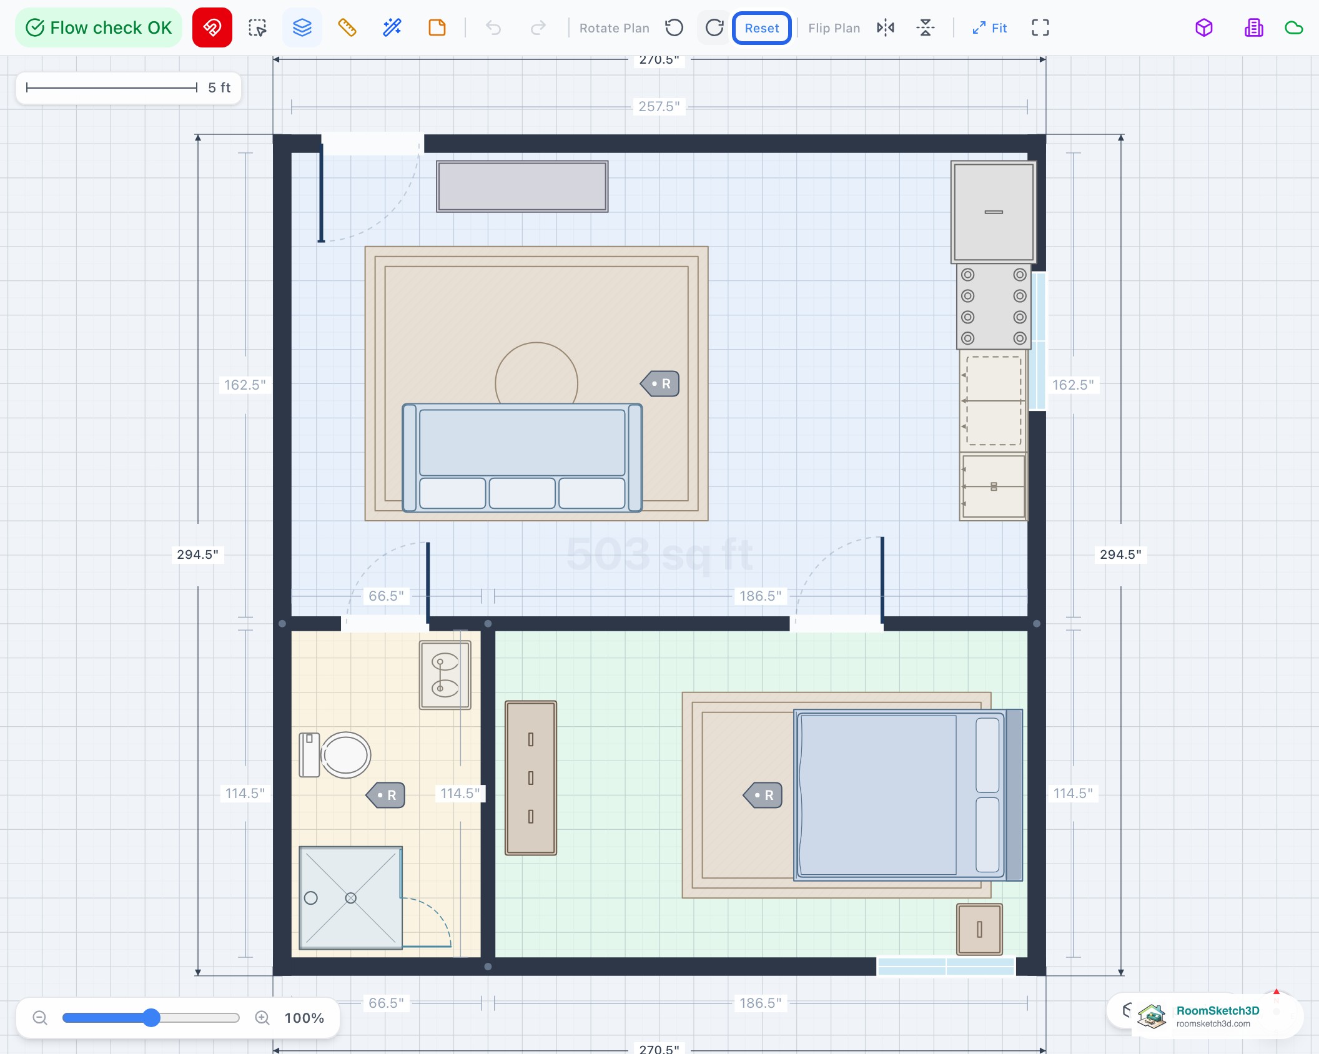Select the bedroom R tag

[763, 795]
